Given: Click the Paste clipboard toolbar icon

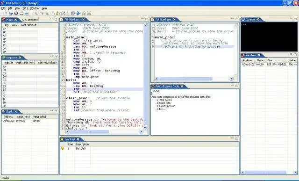Looking at the screenshot, I should [57, 14].
